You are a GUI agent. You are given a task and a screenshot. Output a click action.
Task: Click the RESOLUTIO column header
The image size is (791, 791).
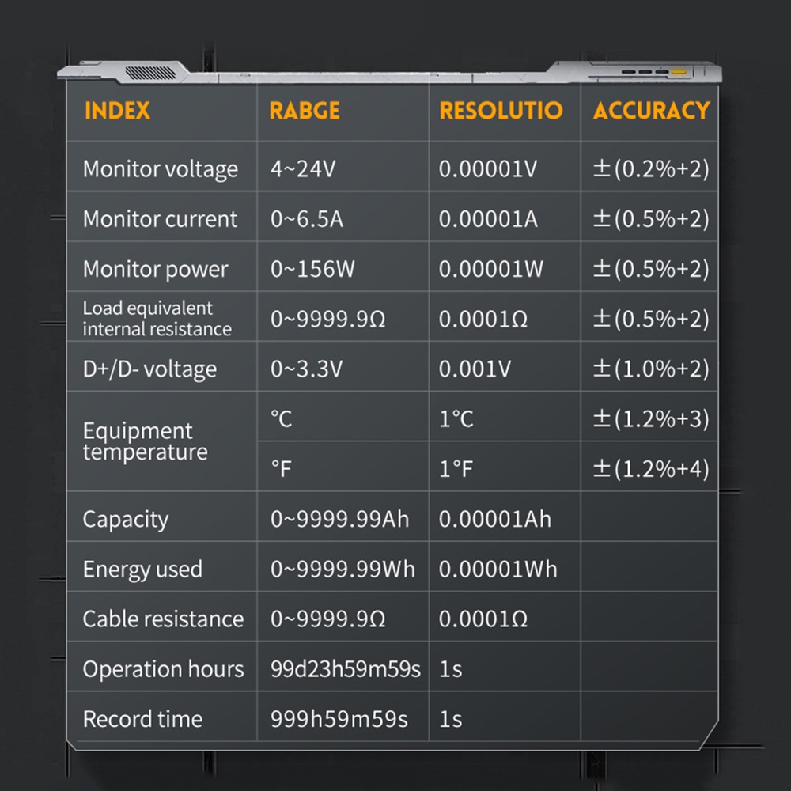(x=501, y=111)
